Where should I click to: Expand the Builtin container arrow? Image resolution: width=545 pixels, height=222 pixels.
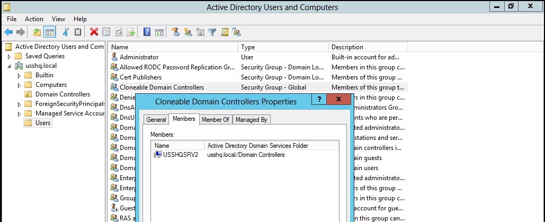(x=20, y=76)
